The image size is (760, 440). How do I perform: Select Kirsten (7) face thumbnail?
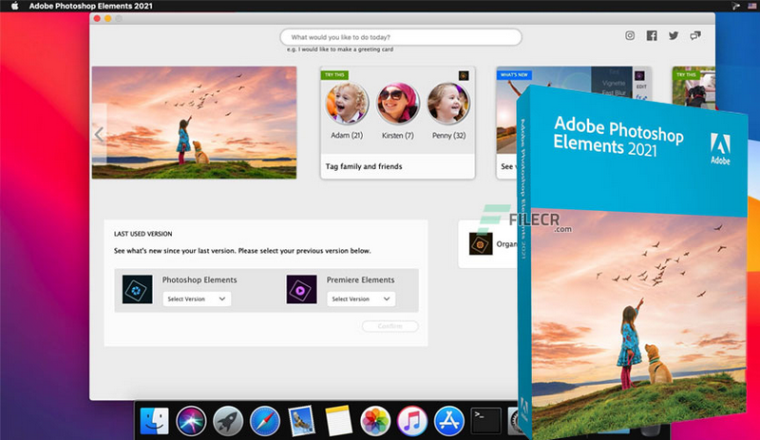pyautogui.click(x=398, y=104)
